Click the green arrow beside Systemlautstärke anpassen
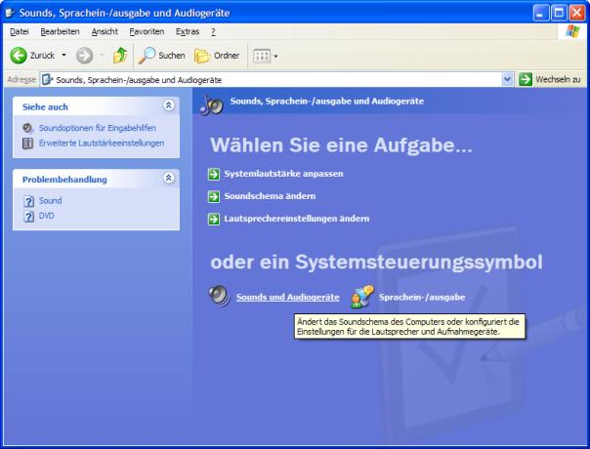The width and height of the screenshot is (590, 449). (214, 174)
